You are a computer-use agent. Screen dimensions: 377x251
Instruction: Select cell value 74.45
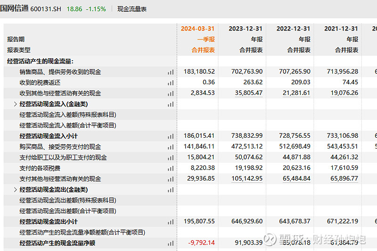(350, 82)
